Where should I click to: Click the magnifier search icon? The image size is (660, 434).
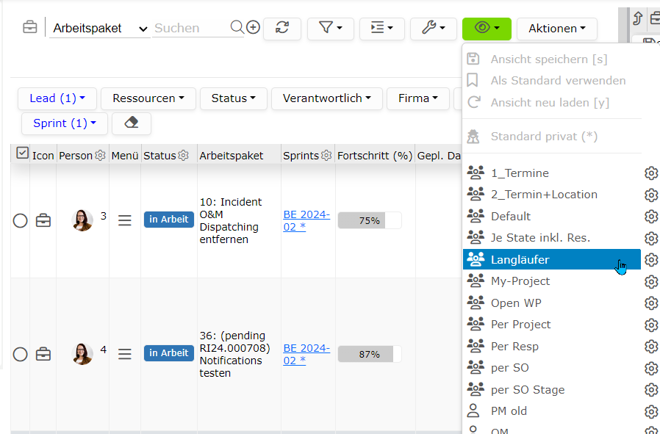pyautogui.click(x=237, y=27)
